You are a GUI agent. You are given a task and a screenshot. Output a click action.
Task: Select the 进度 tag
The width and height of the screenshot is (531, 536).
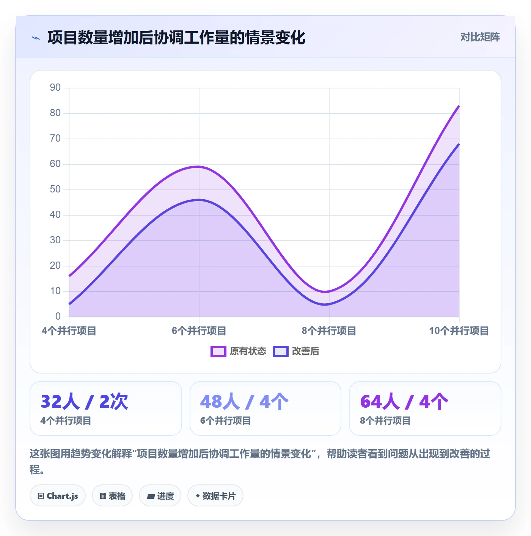pyautogui.click(x=160, y=495)
